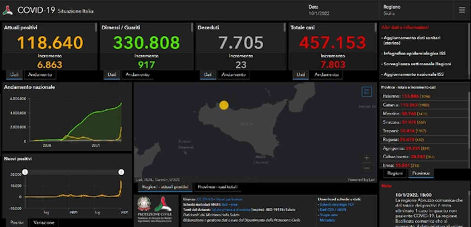
Task: Zoom out on the map with minus
Action: click(367, 168)
